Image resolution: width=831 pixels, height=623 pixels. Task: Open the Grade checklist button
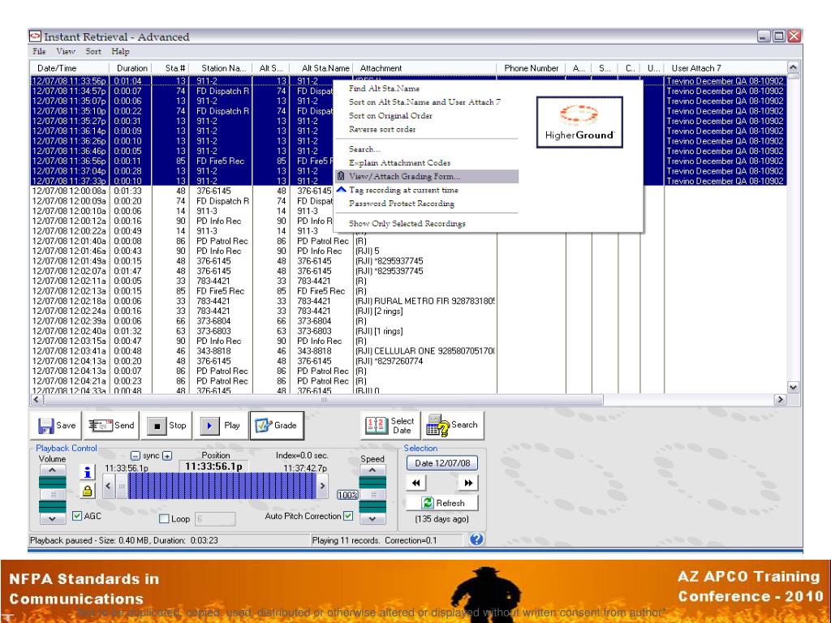pos(277,425)
